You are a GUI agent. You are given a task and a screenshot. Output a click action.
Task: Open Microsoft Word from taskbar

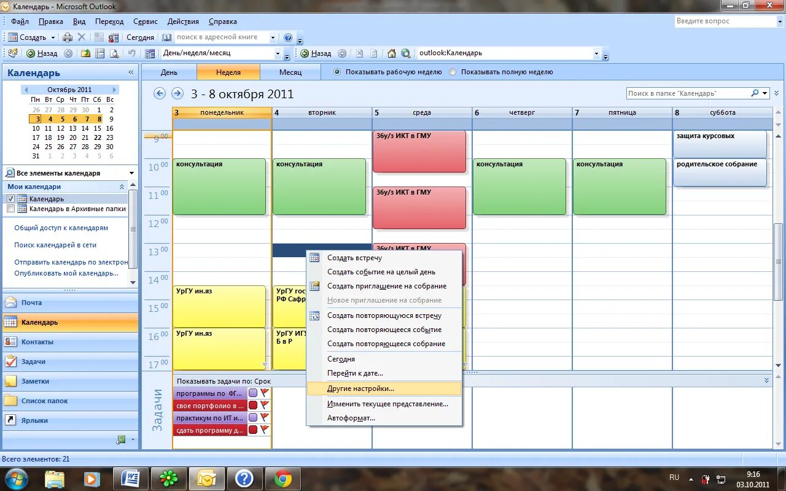(132, 478)
